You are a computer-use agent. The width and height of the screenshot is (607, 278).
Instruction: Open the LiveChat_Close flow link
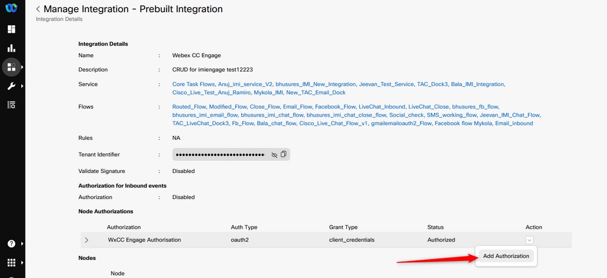coord(428,106)
